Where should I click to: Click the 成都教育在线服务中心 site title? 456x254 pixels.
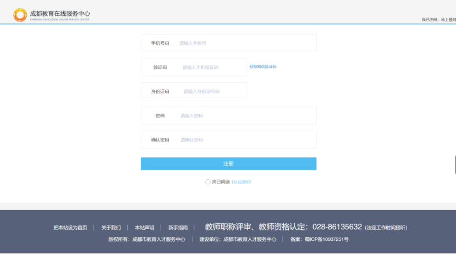59,13
